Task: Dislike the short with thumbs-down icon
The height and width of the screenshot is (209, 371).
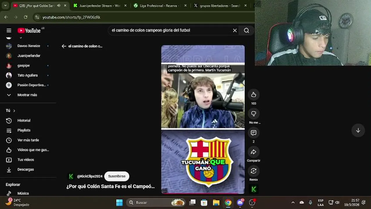Action: [253, 114]
